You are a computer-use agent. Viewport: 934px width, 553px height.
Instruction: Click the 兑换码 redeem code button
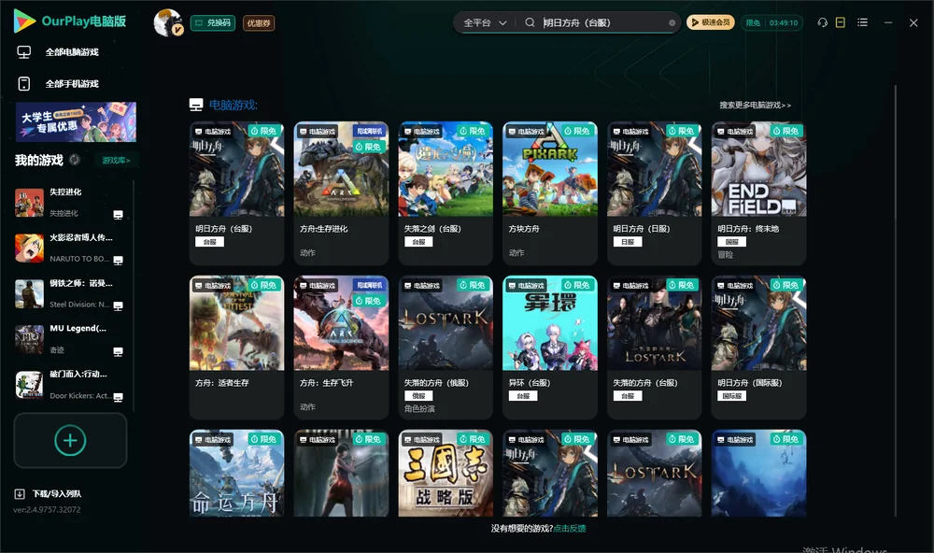tap(213, 23)
